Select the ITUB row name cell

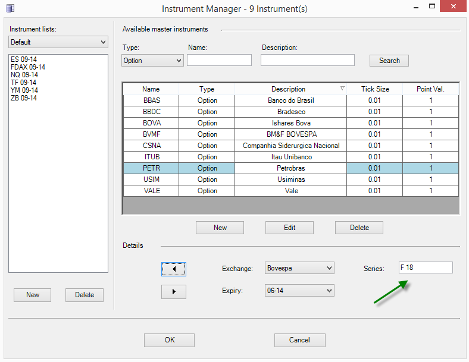click(x=151, y=157)
